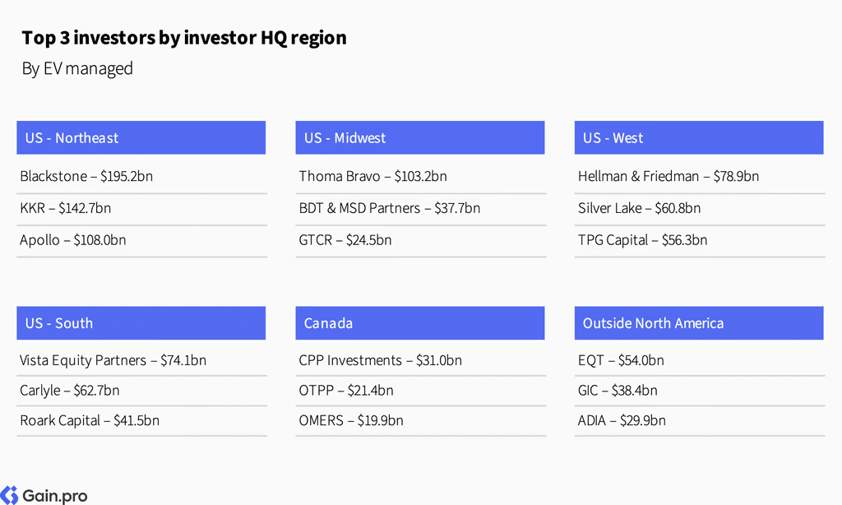This screenshot has height=505, width=842.
Task: Click the Top 3 investors title
Action: tap(184, 38)
